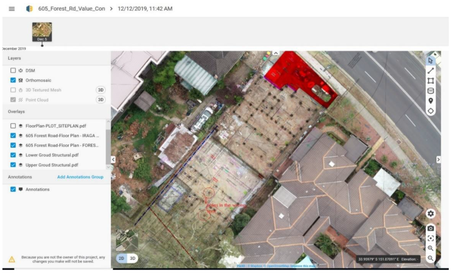Viewport: 452px width, 273px height.
Task: Select the volume measurement tool
Action: pyautogui.click(x=431, y=91)
